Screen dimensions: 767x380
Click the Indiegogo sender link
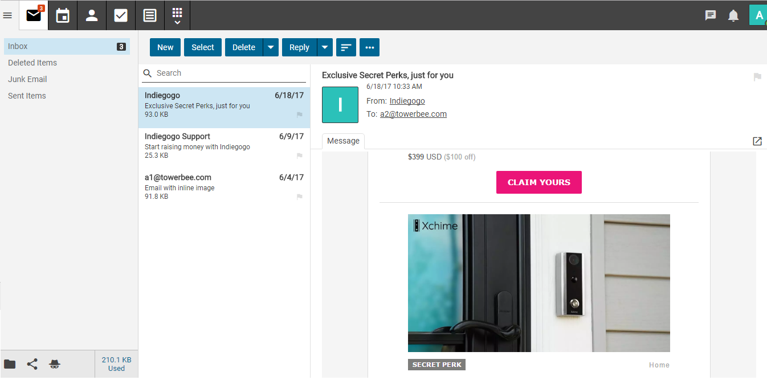point(407,101)
